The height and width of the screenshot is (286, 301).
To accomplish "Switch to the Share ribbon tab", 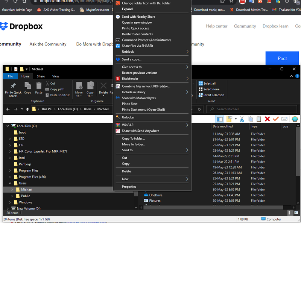I will [x=41, y=76].
